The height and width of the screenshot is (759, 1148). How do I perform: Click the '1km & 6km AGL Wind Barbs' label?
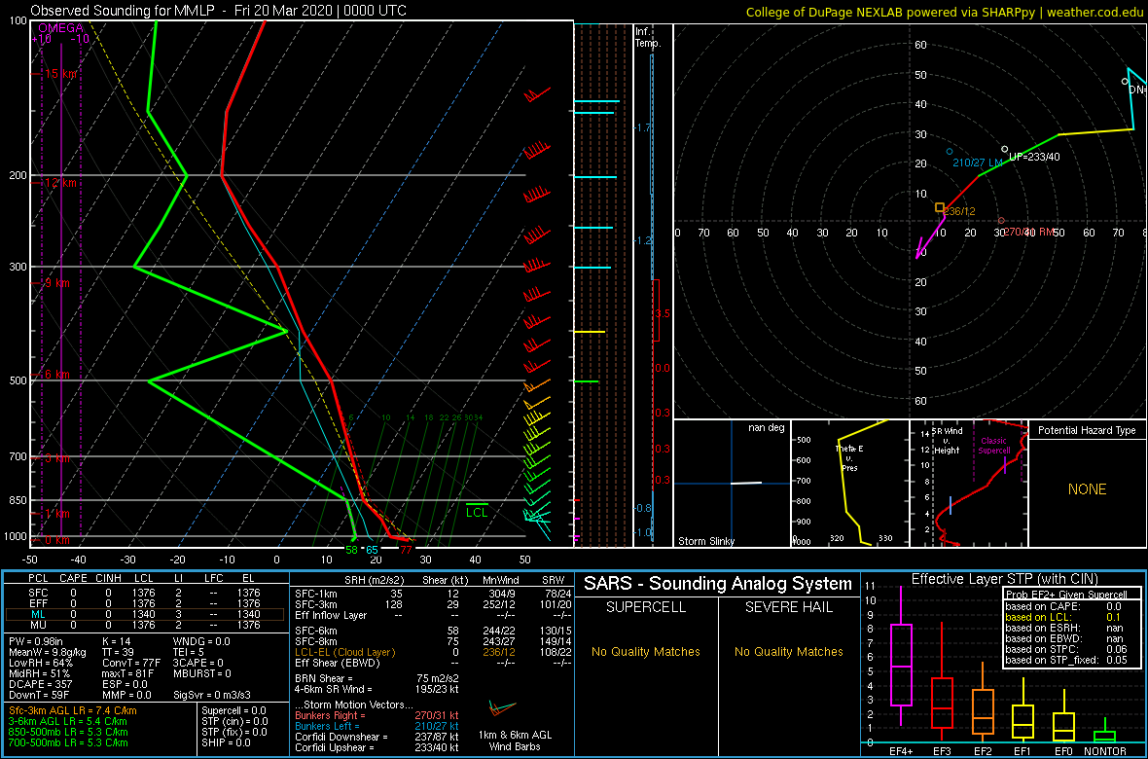(x=514, y=742)
